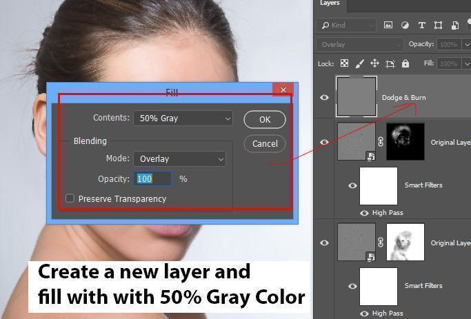Click mask link icon on lower Original Layer

tap(381, 242)
